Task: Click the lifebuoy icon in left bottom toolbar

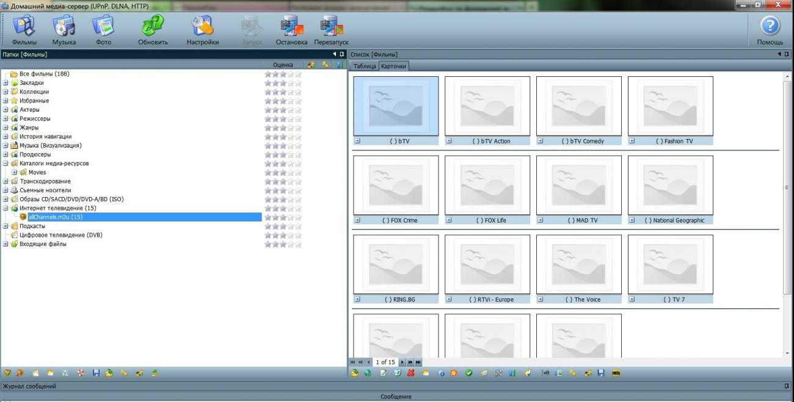Action: 81,372
